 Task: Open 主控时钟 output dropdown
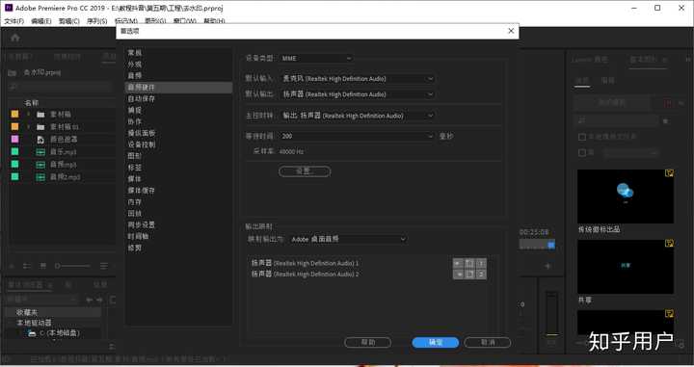click(x=358, y=116)
